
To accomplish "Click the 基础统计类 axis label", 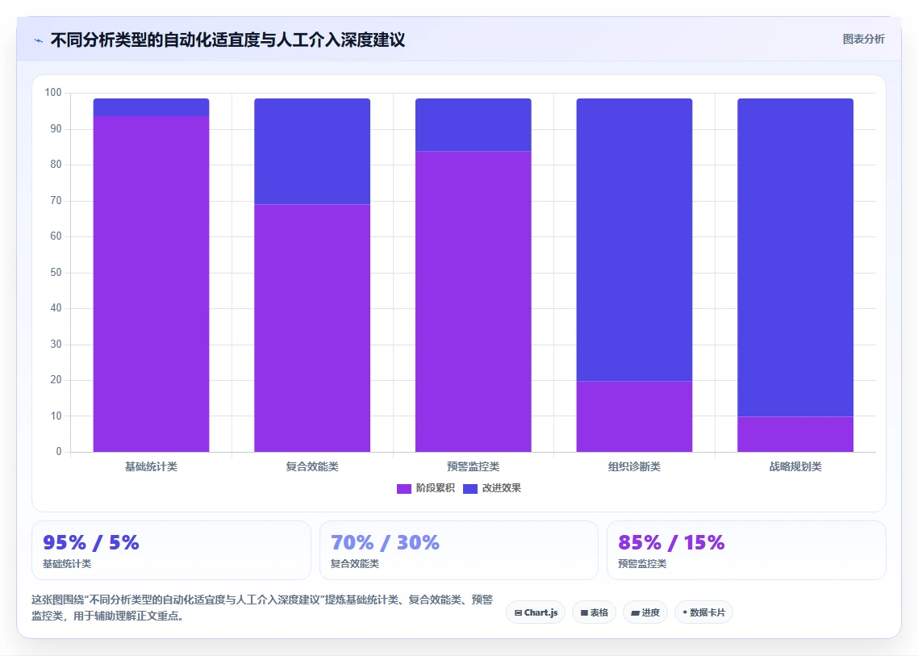I will point(151,467).
